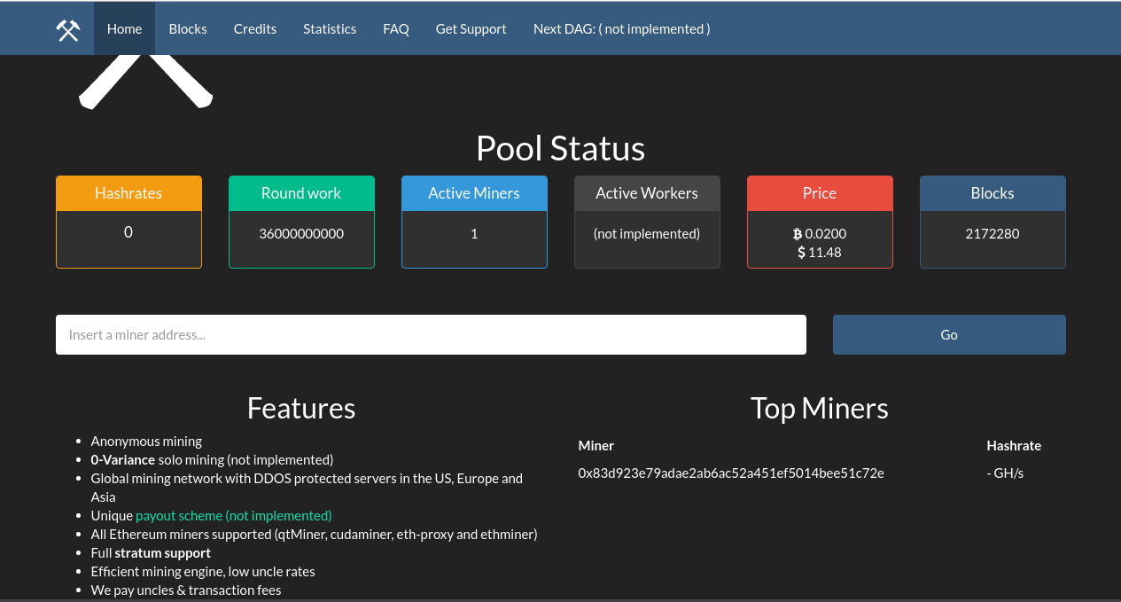
Task: Click 'All Ethereum miners supported' item
Action: click(314, 534)
